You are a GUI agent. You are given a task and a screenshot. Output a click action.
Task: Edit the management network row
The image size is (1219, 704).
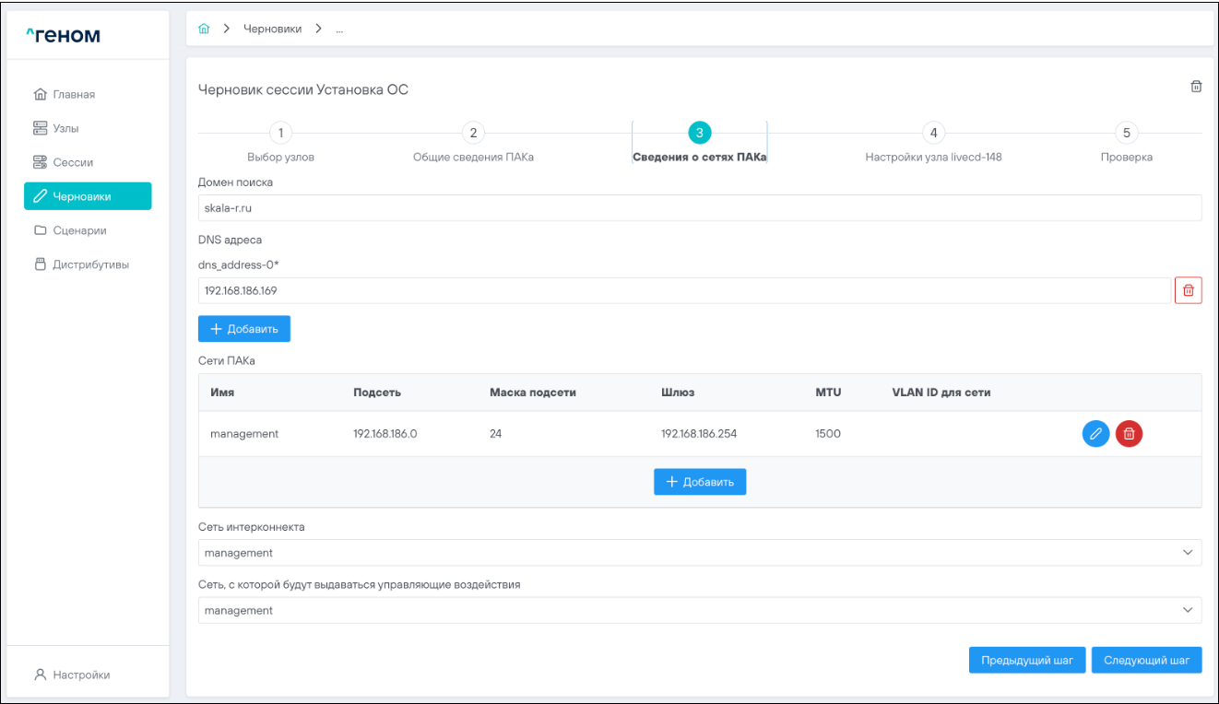pyautogui.click(x=1095, y=434)
